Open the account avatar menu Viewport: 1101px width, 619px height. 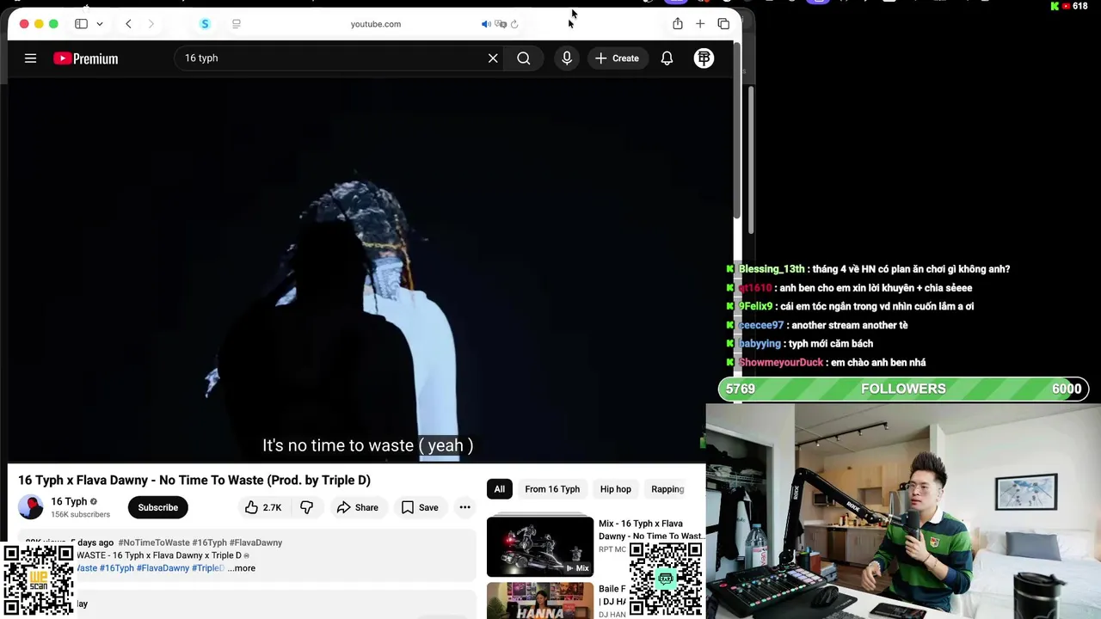point(704,58)
